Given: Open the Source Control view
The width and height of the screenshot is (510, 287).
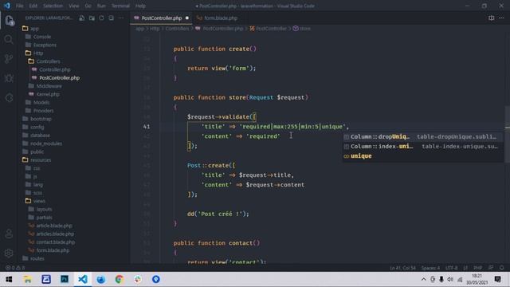Looking at the screenshot, I should coord(9,59).
